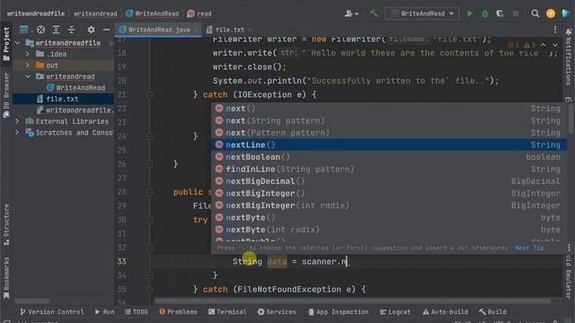Open project view selector icon

(24, 30)
